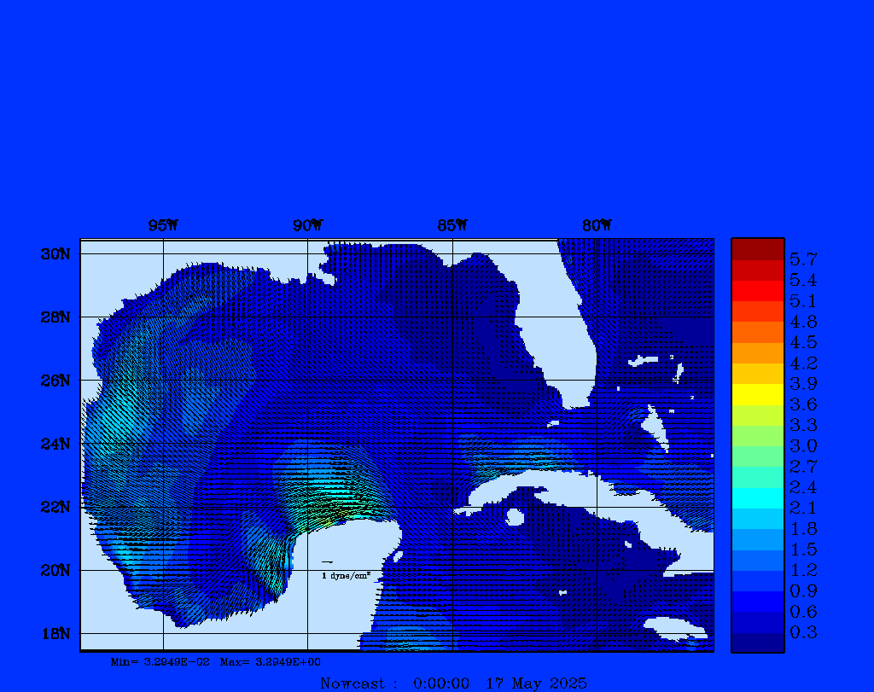This screenshot has width=874, height=692.
Task: Click the 95W longitude label
Action: (163, 226)
